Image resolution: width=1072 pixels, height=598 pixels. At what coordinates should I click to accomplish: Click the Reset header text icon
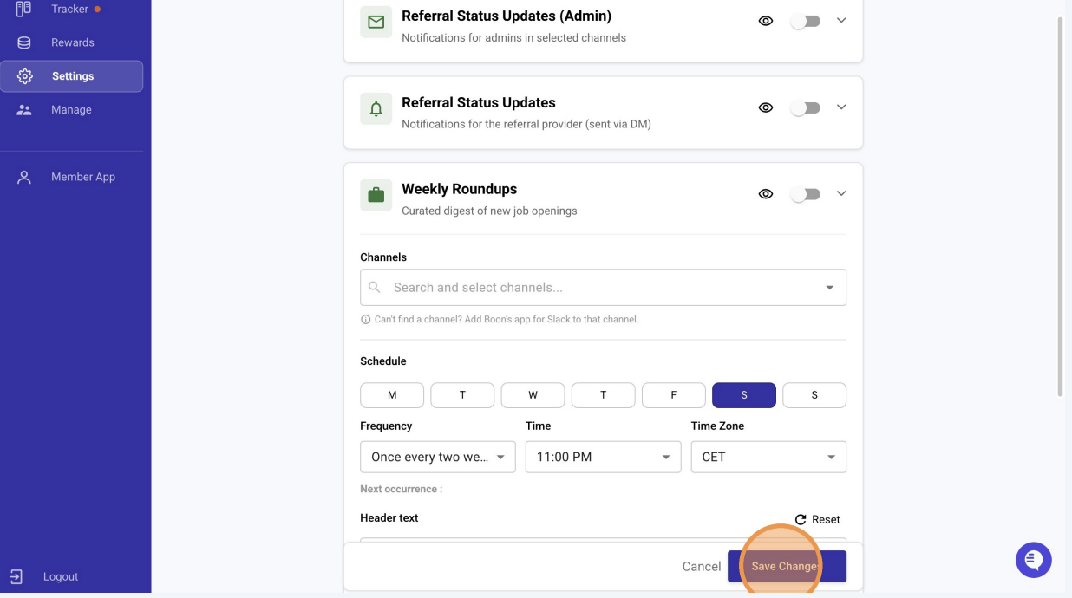coord(801,519)
